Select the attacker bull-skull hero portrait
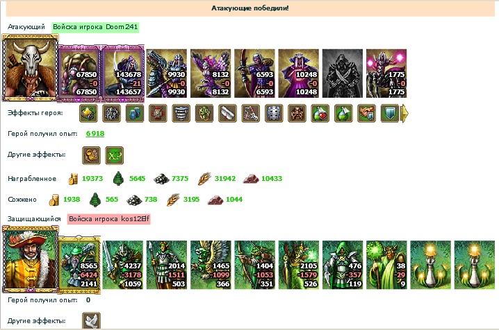Screen dimensions: 499x330 point(31,67)
